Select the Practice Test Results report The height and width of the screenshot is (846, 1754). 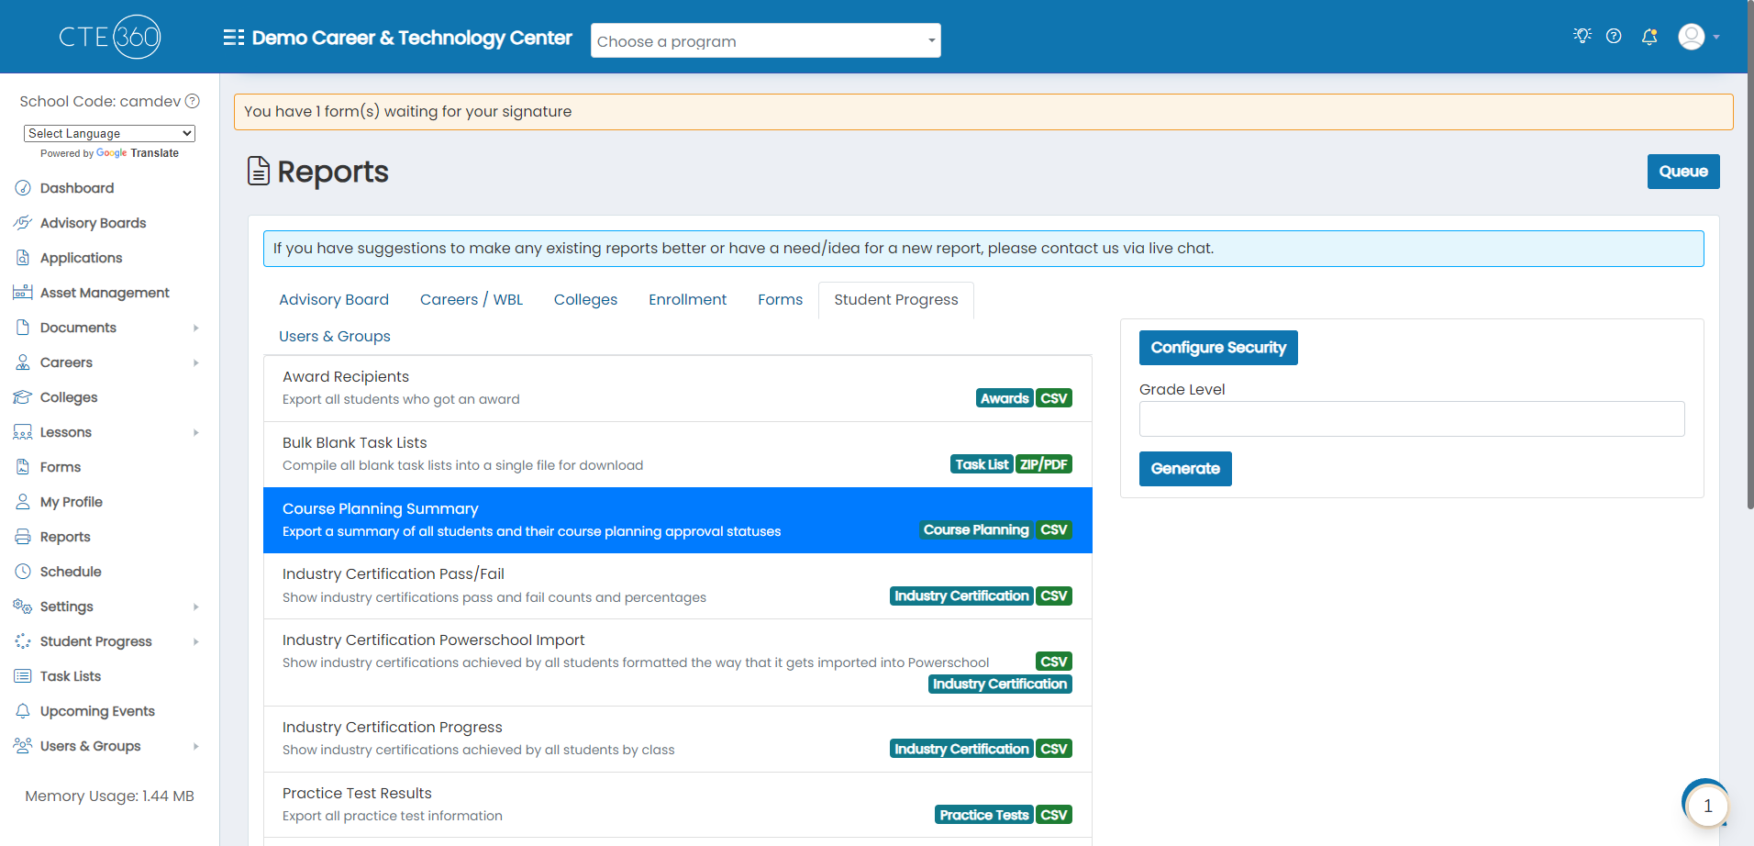(678, 805)
